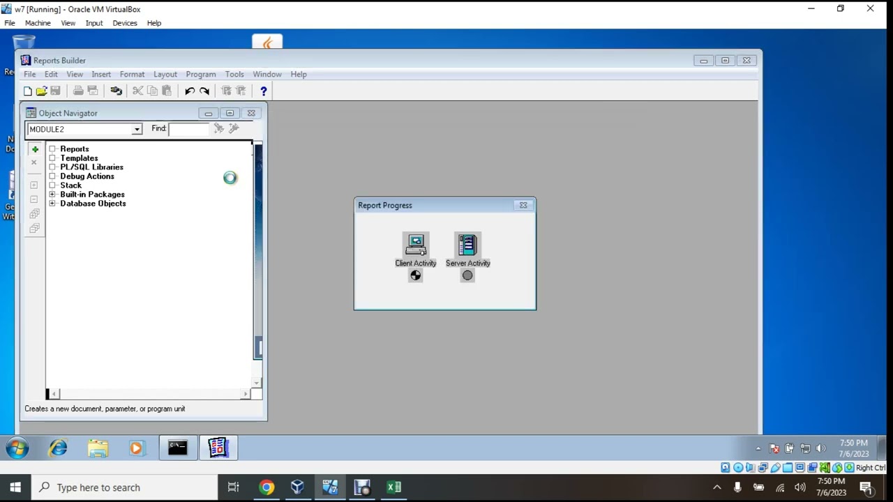The width and height of the screenshot is (893, 502).
Task: Click the Mail/print setup toolbar icon
Action: click(93, 91)
